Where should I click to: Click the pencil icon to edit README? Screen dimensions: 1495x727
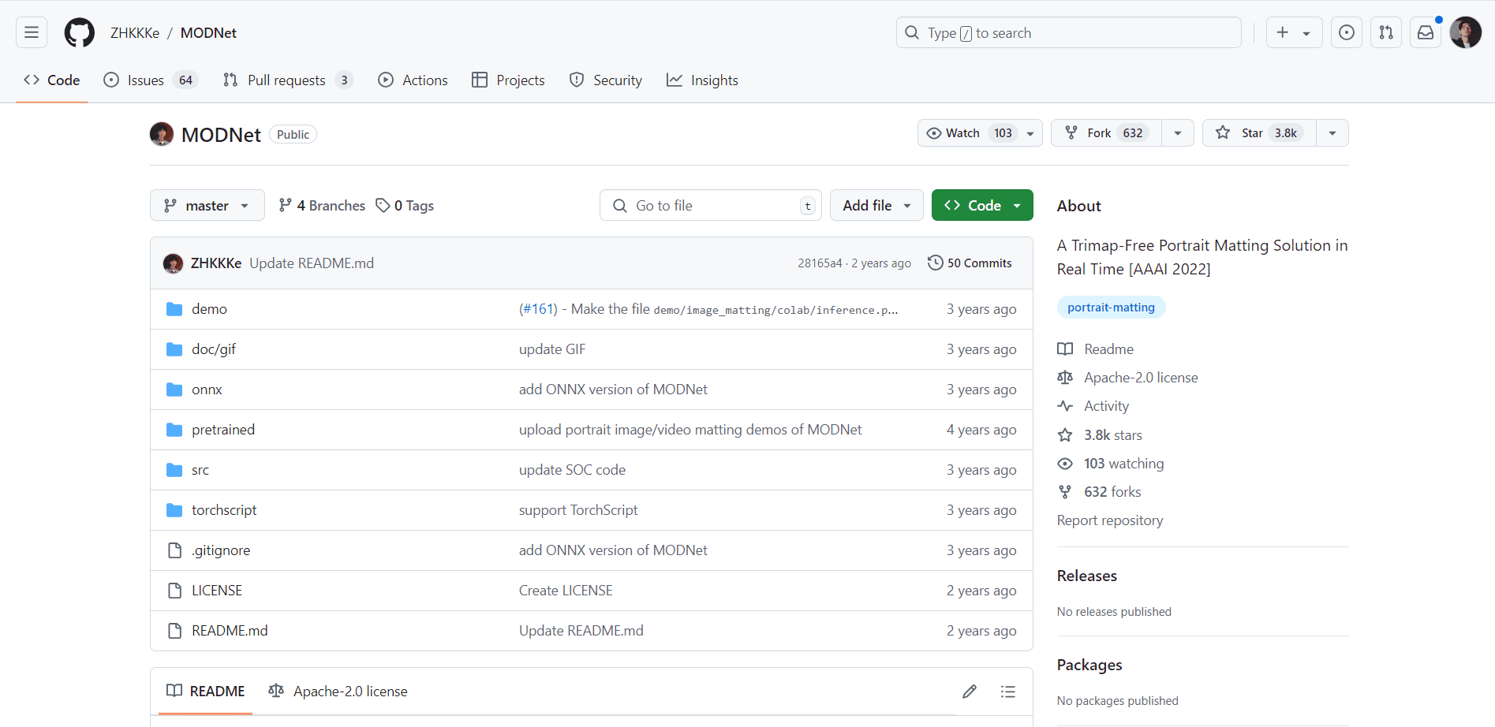(969, 692)
